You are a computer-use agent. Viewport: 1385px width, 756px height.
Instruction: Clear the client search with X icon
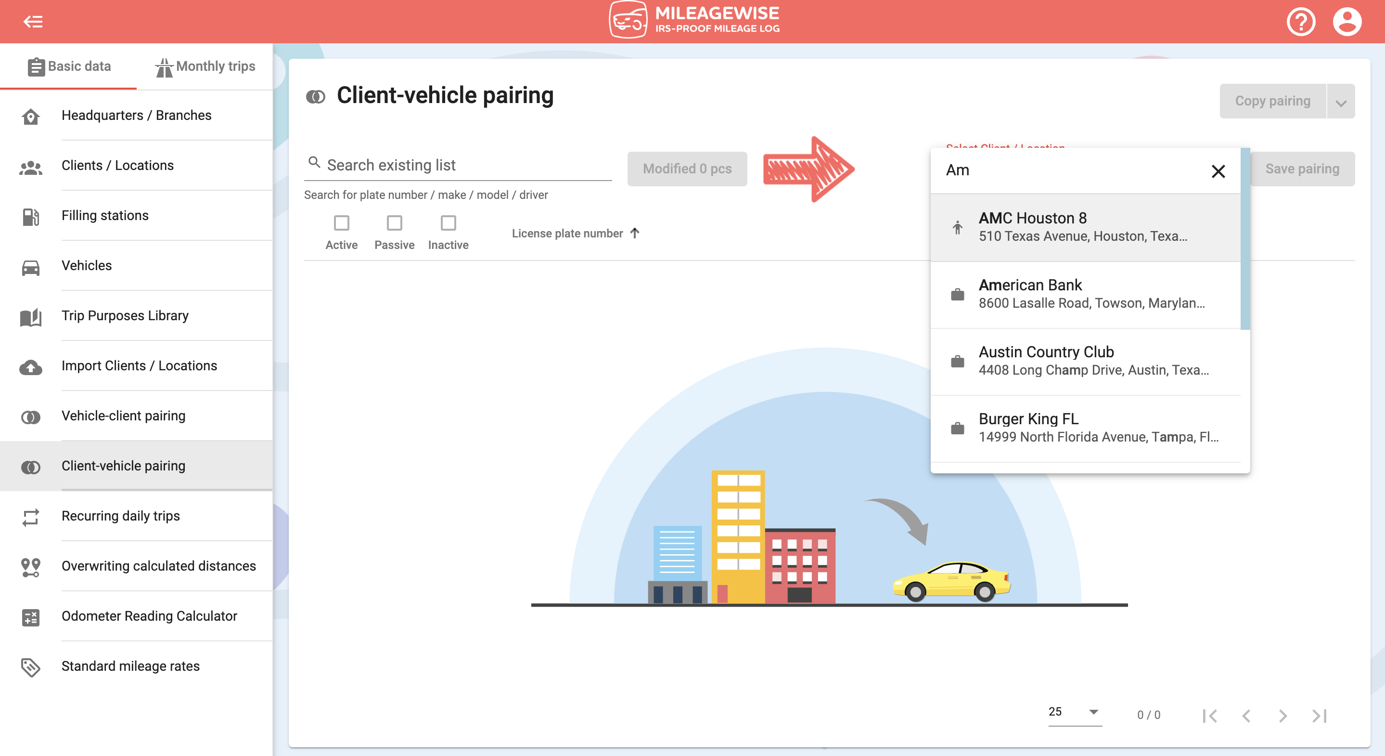click(x=1218, y=171)
